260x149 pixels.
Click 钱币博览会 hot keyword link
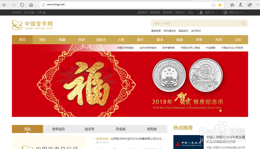click(x=170, y=31)
